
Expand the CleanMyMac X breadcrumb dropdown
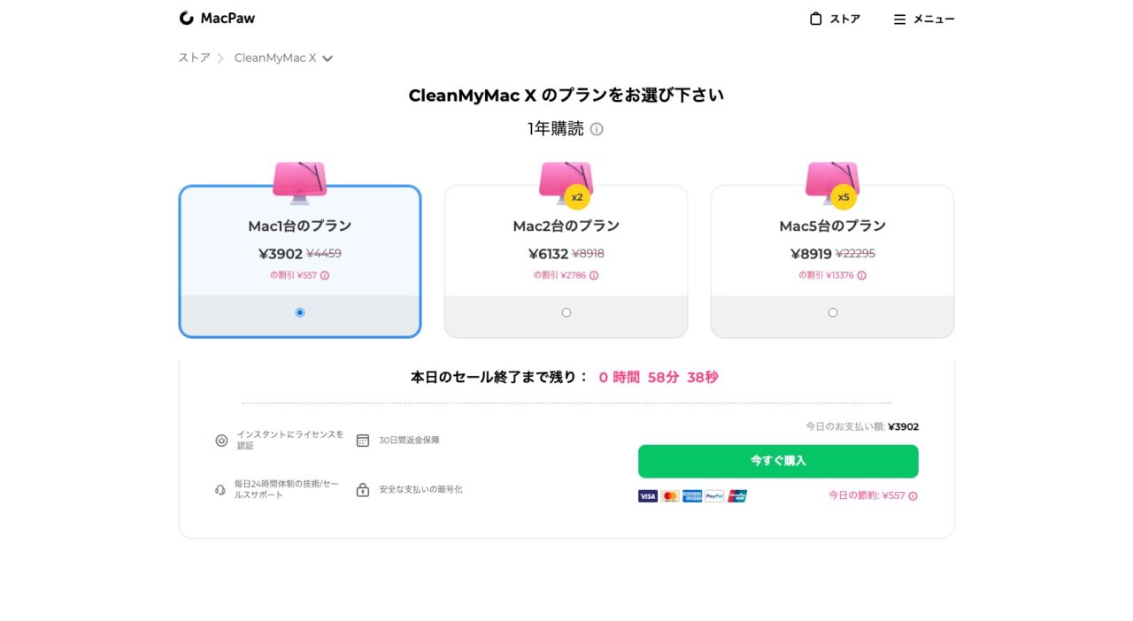coord(328,58)
